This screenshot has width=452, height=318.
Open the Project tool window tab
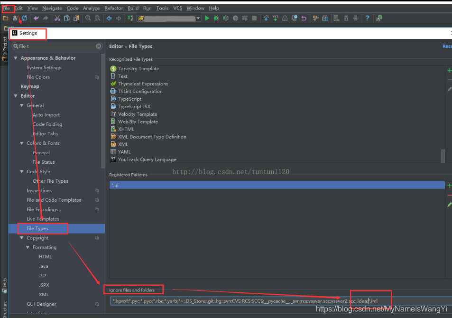[x=4, y=49]
